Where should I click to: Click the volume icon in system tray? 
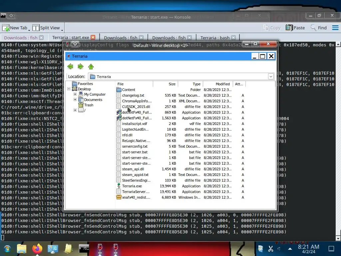click(279, 248)
